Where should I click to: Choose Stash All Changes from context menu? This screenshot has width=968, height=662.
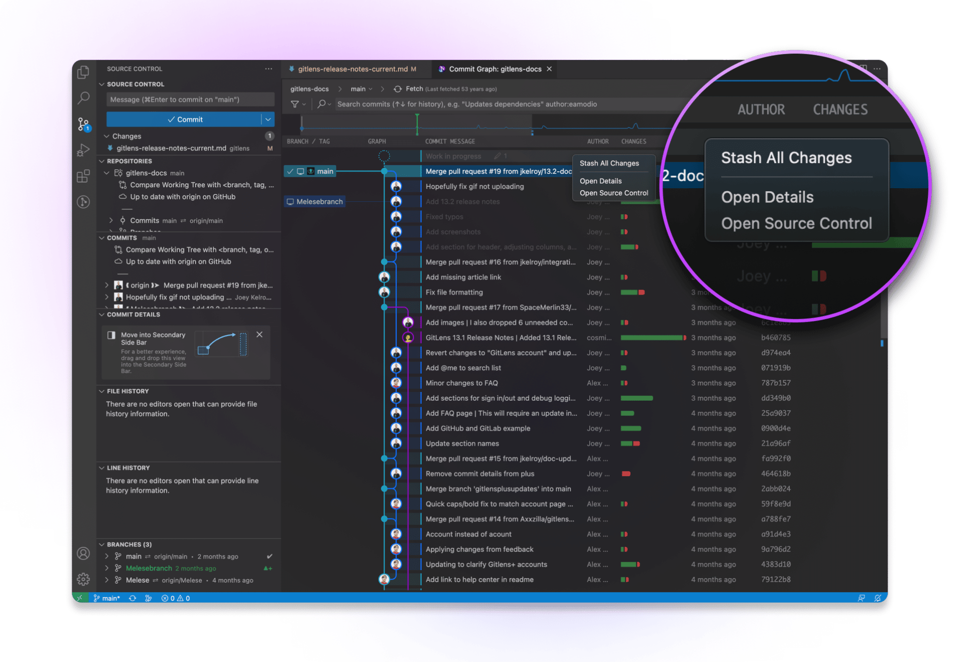click(x=609, y=163)
